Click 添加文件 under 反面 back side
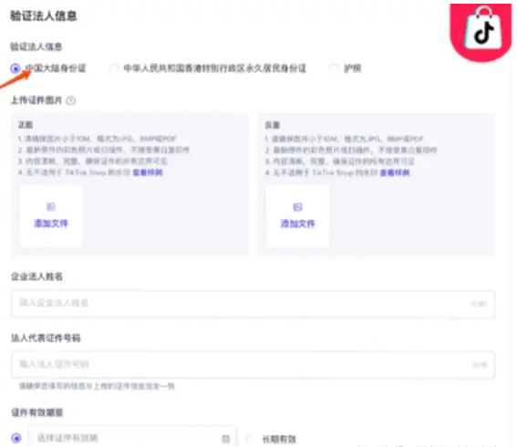517x447 pixels. [298, 223]
